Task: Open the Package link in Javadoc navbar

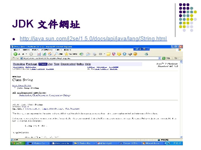Action: coord(32,64)
